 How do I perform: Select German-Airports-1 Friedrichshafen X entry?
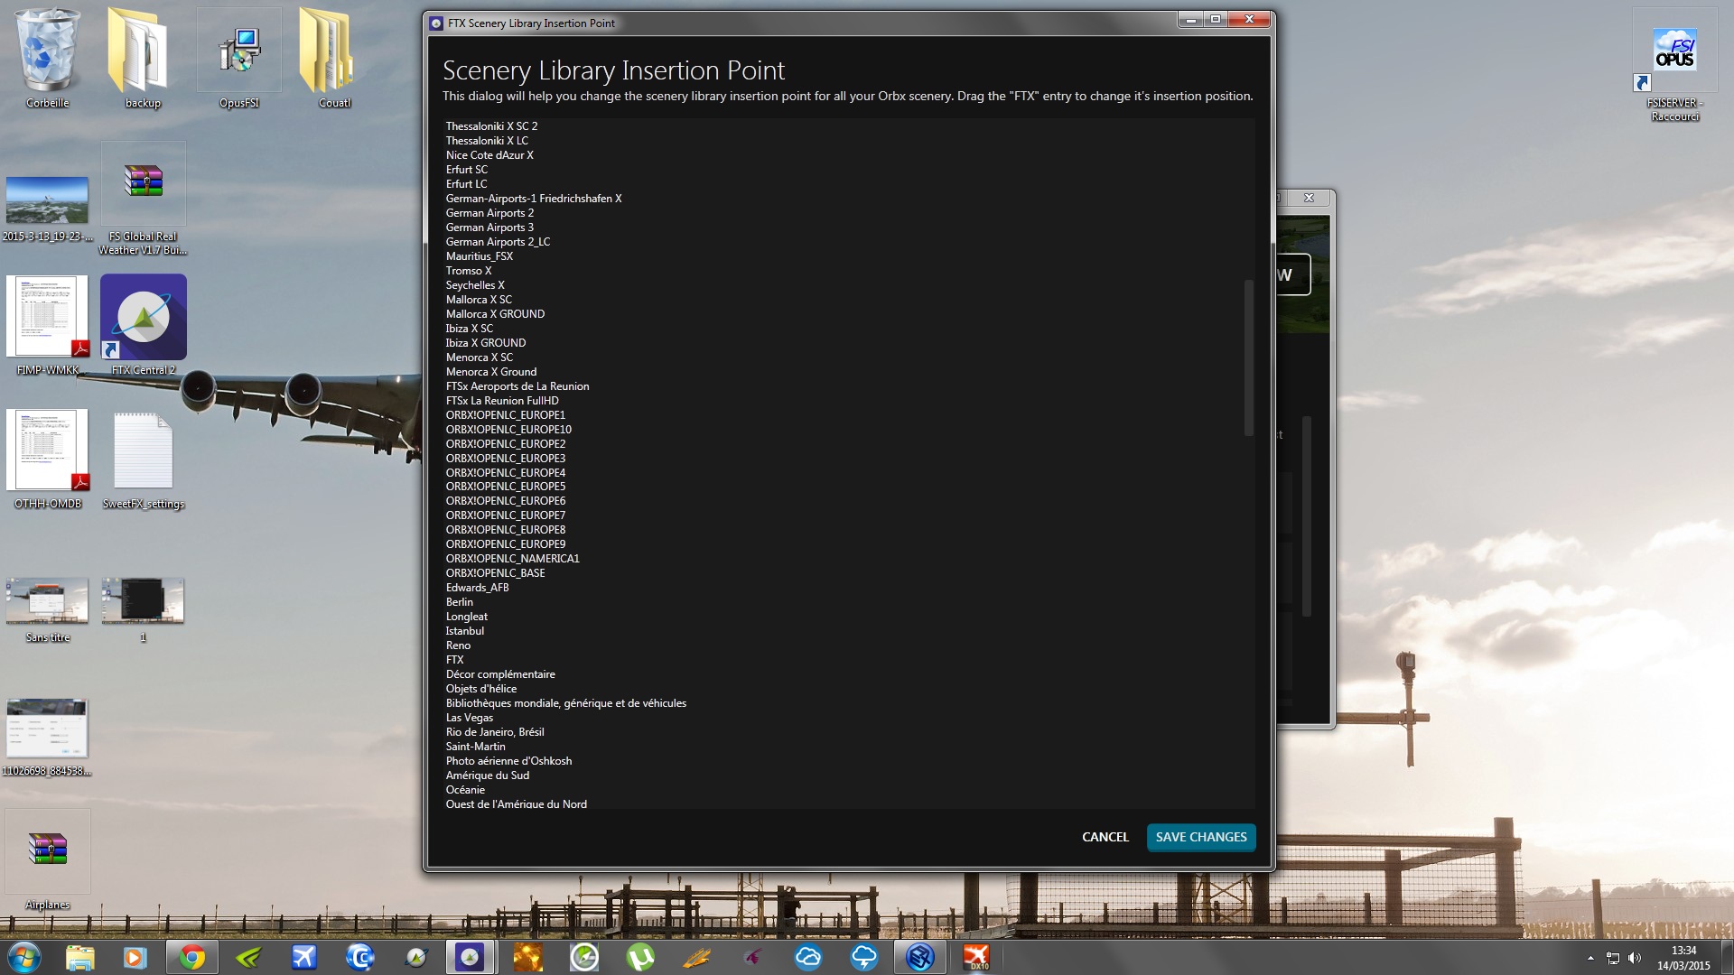tap(534, 199)
